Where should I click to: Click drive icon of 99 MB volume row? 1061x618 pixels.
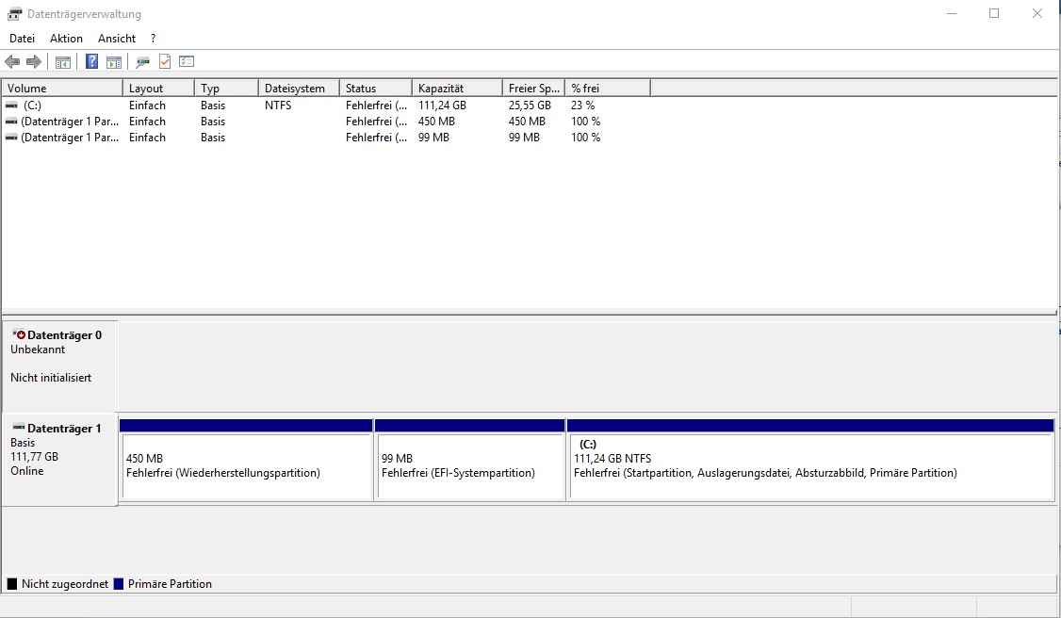(x=11, y=138)
